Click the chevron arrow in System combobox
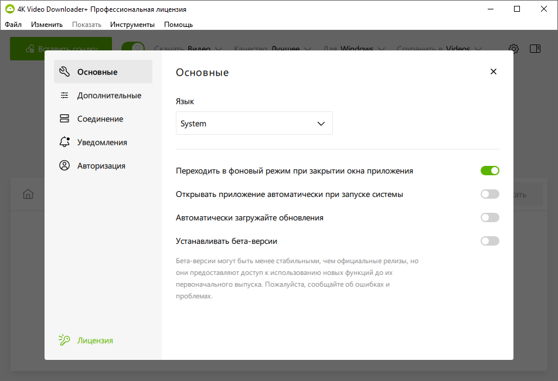The width and height of the screenshot is (558, 381). pos(321,124)
